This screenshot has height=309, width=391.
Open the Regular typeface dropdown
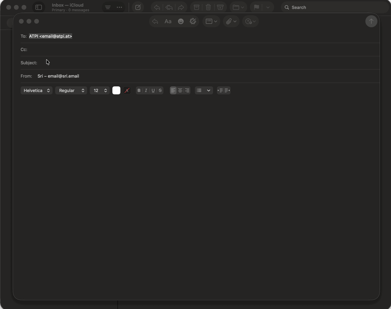pyautogui.click(x=71, y=90)
